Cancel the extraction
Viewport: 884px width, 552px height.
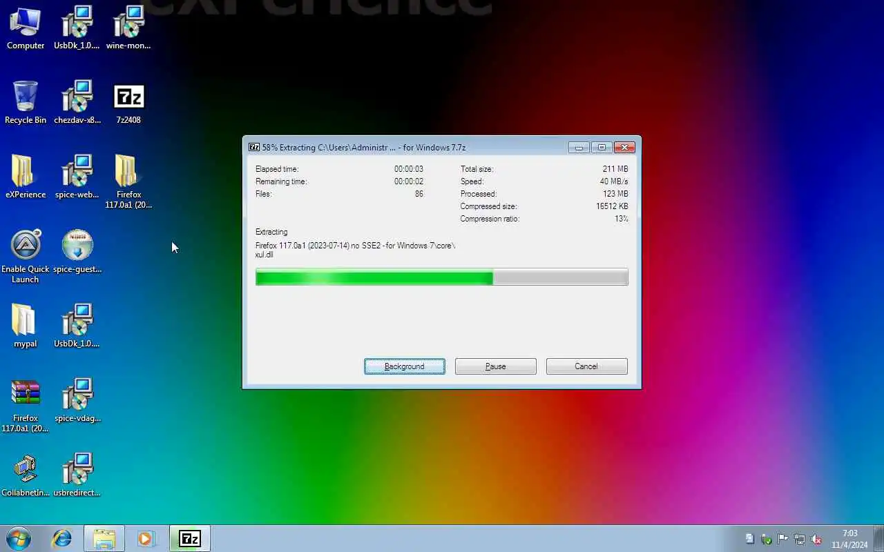586,366
